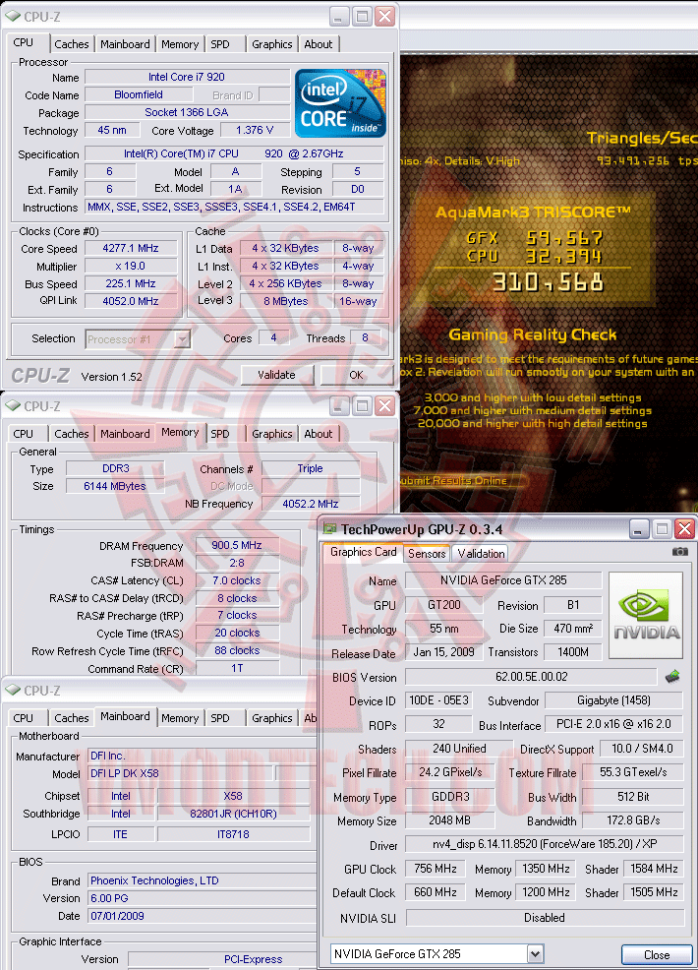Click the Channels Triple field
This screenshot has width=698, height=970.
click(311, 469)
